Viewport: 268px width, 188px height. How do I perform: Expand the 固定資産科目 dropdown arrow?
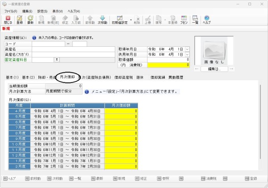click(x=57, y=59)
